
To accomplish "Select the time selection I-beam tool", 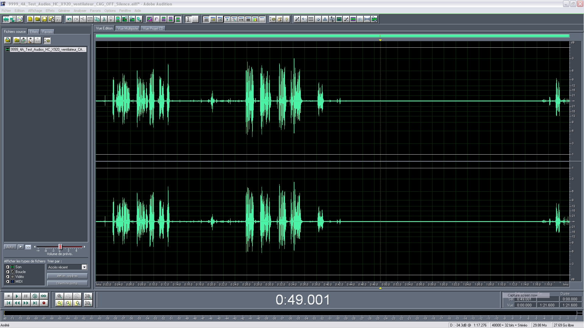I will 188,19.
